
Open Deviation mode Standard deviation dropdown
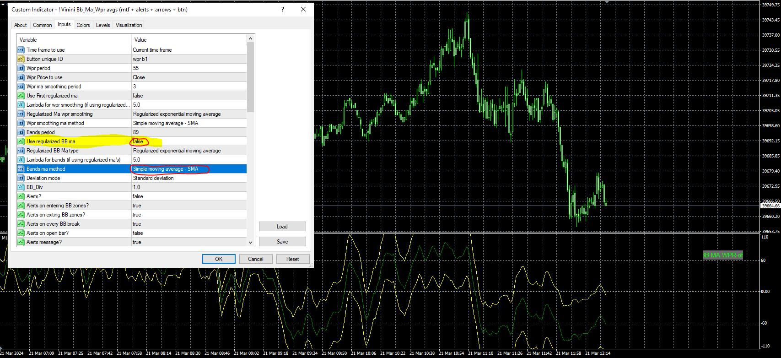[x=189, y=178]
